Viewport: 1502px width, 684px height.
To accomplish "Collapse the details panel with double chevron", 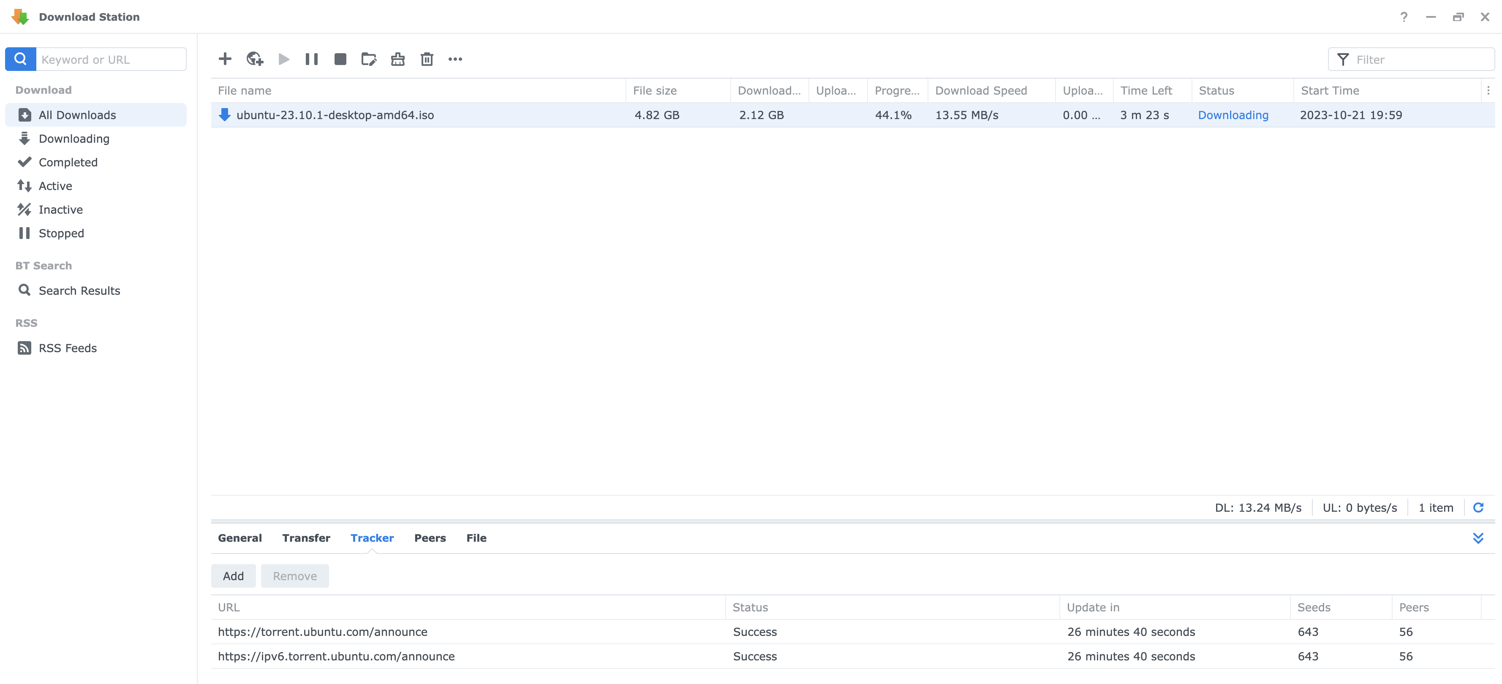I will 1478,538.
